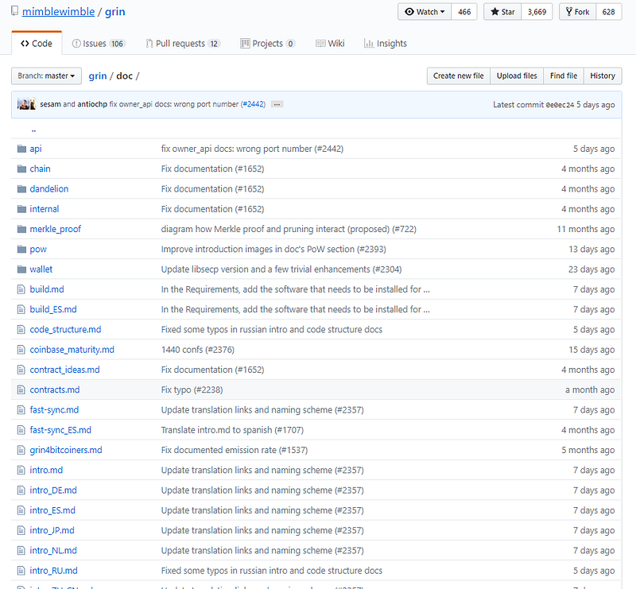Click Upload files button

[517, 76]
